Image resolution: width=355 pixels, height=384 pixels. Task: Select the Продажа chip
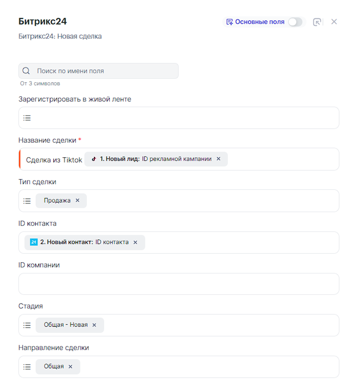[x=57, y=201]
